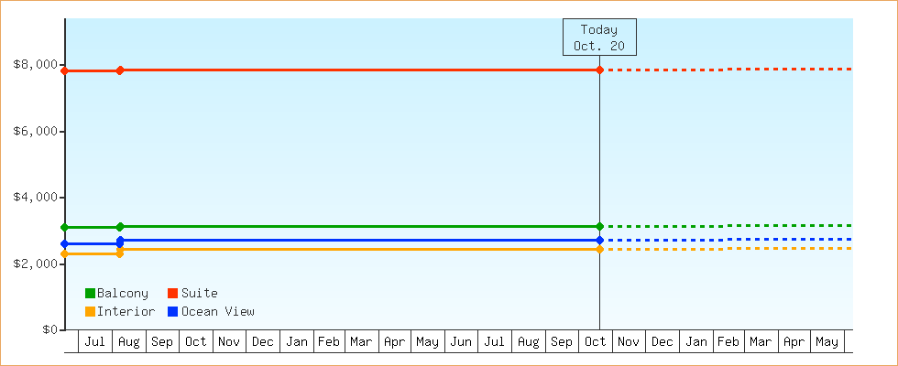The height and width of the screenshot is (366, 898).
Task: Click the Jun month label on the axis
Action: [461, 342]
